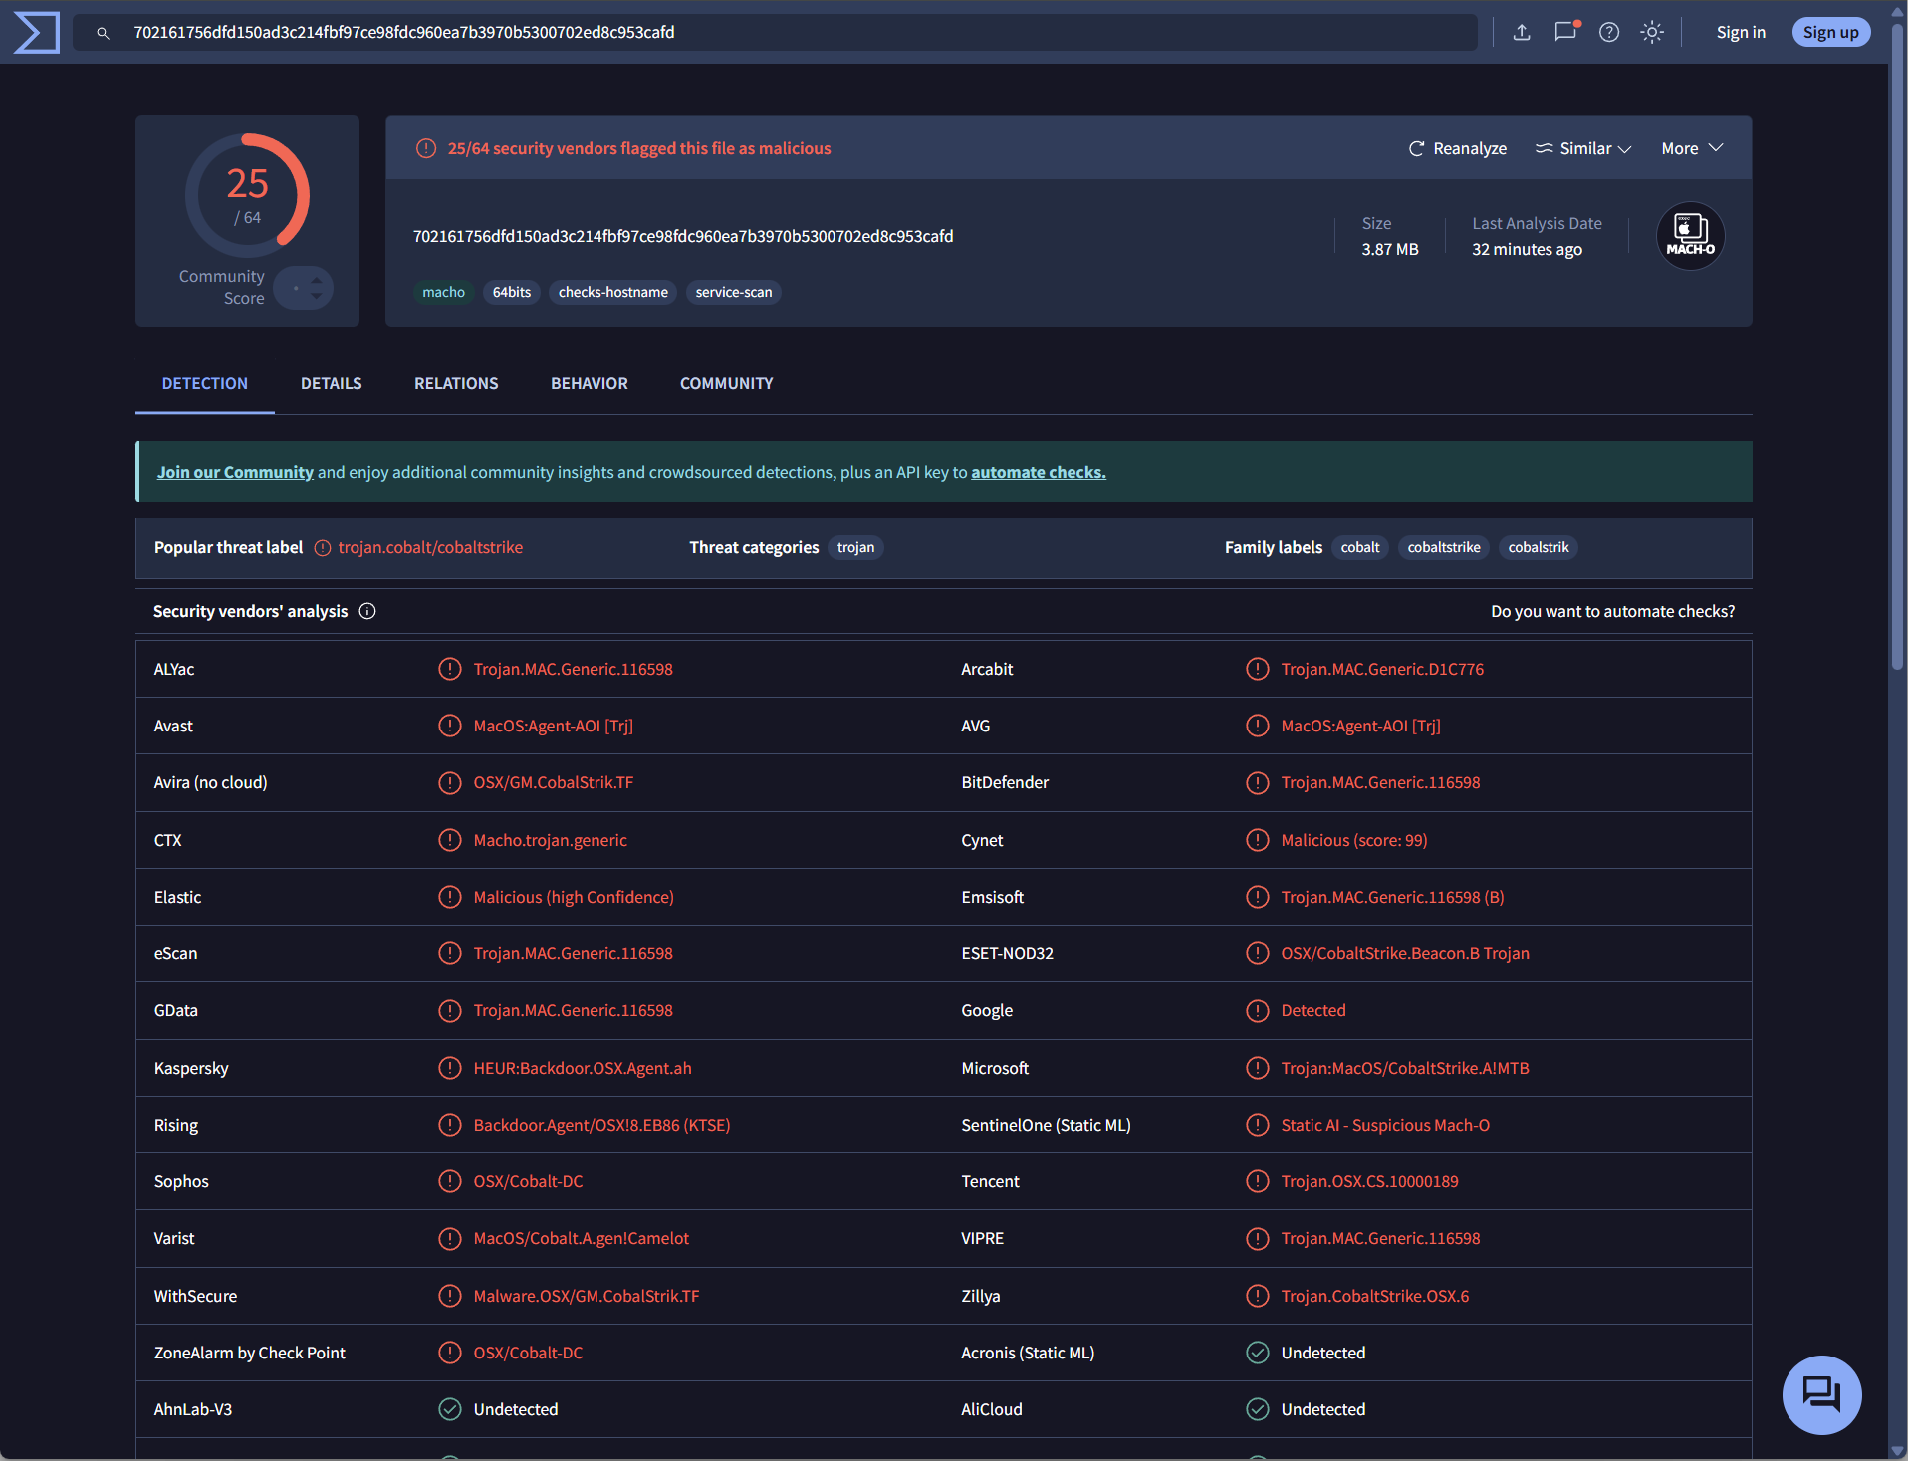1908x1461 pixels.
Task: Click the page vertical scrollbar
Action: 1897,348
